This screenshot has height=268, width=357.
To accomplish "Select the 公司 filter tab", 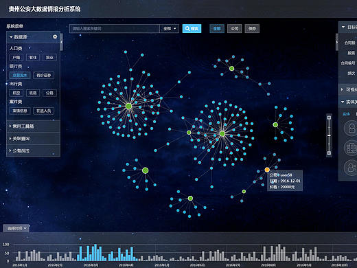I will (x=234, y=28).
